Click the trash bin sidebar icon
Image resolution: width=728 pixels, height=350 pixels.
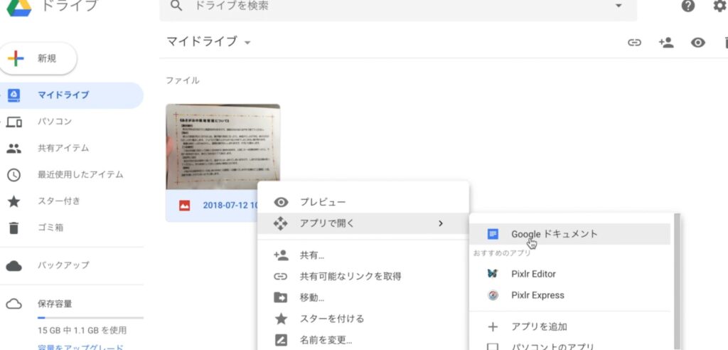pos(14,228)
